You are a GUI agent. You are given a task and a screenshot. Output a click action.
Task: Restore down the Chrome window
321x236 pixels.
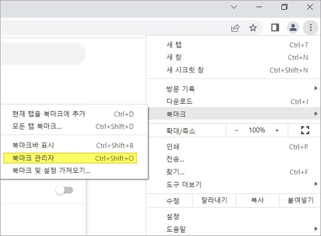point(284,7)
